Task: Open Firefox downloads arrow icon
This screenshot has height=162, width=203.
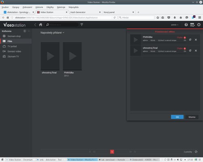Action: click(x=175, y=17)
